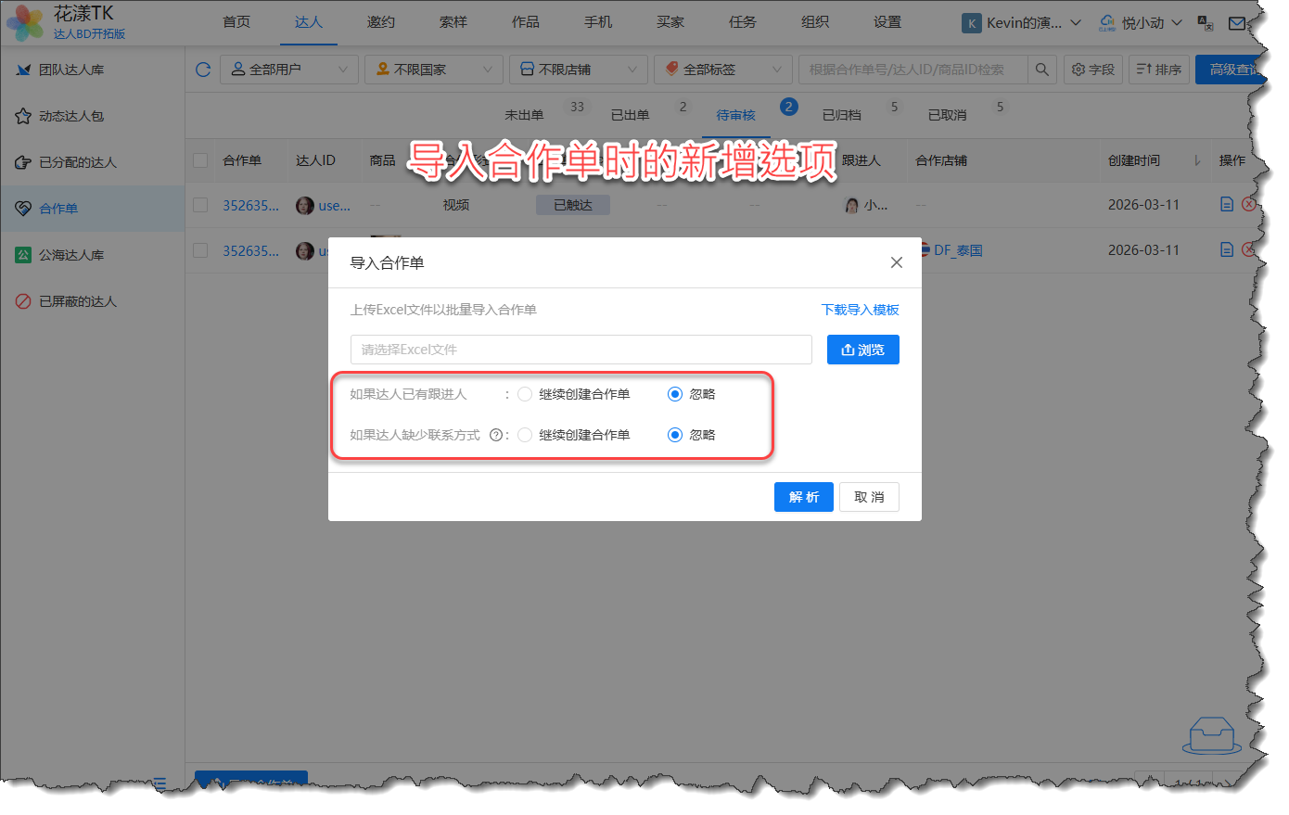The width and height of the screenshot is (1289, 815).
Task: Expand the 不限国家 dropdown
Action: [x=433, y=70]
